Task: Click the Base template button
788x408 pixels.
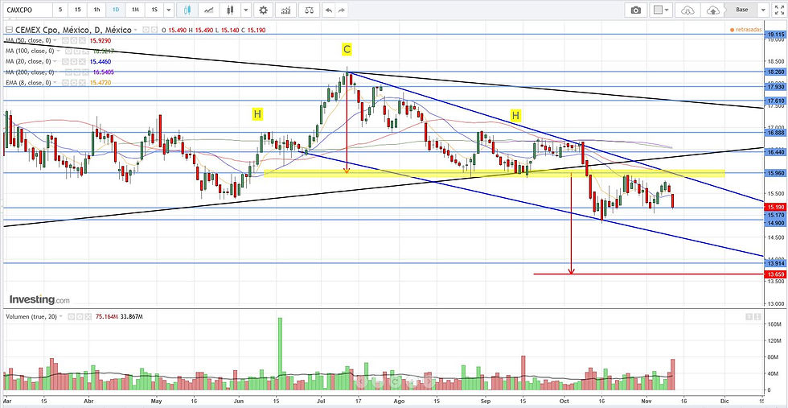Action: click(741, 10)
